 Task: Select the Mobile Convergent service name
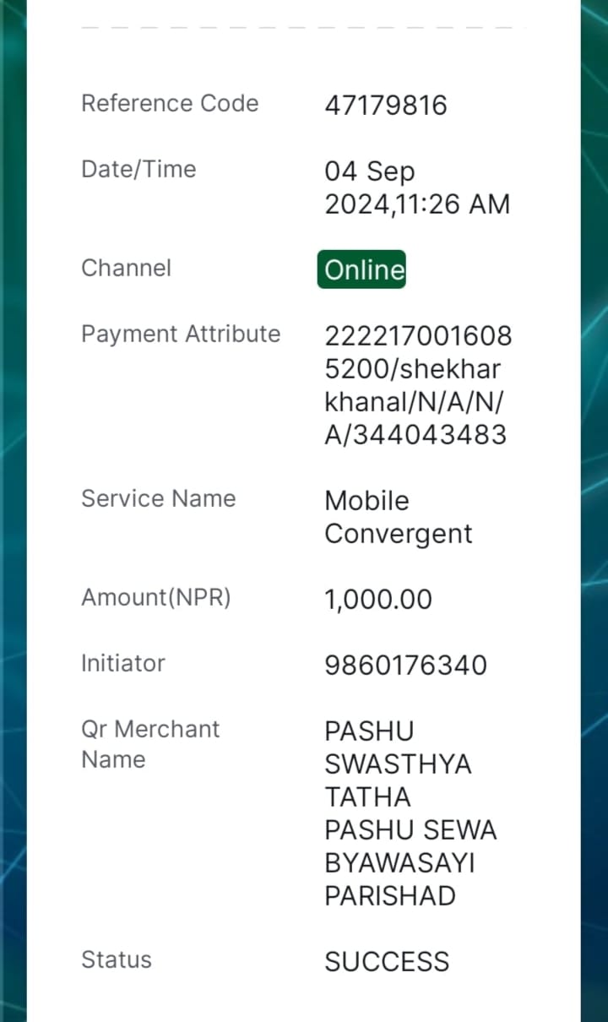[399, 517]
